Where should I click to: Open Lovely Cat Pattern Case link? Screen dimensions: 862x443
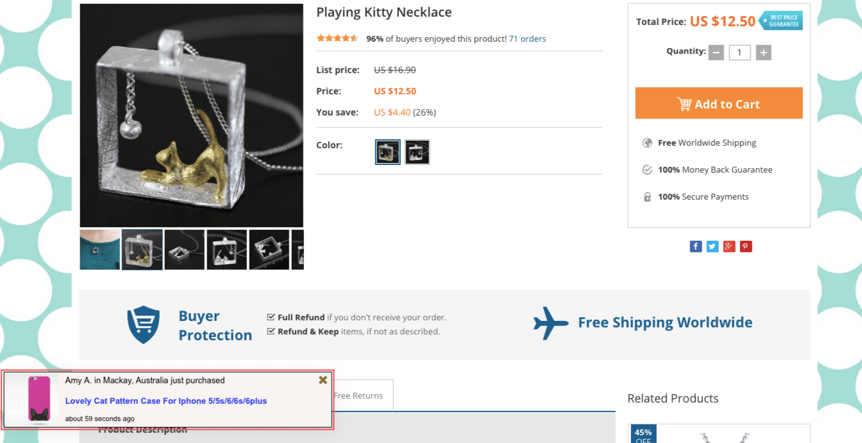coord(166,401)
